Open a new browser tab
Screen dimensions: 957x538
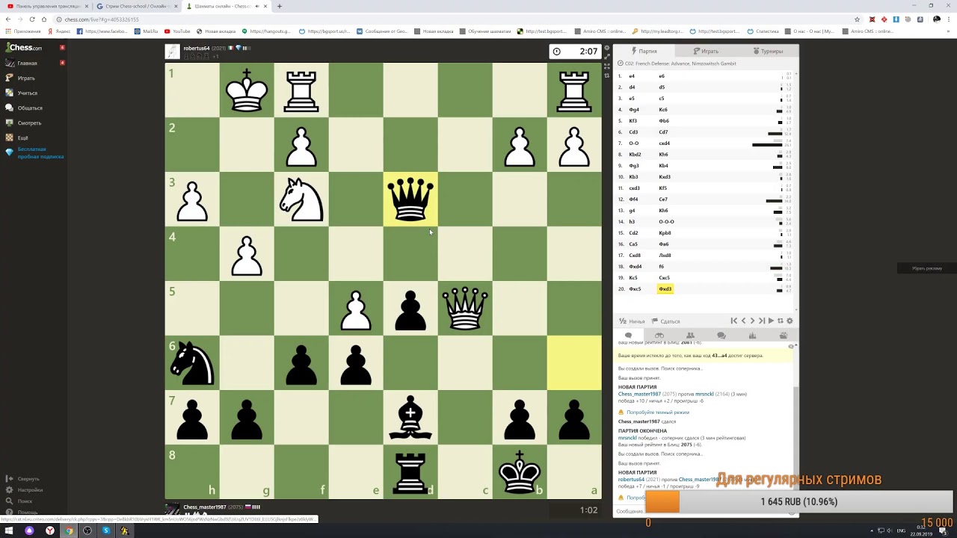(280, 6)
